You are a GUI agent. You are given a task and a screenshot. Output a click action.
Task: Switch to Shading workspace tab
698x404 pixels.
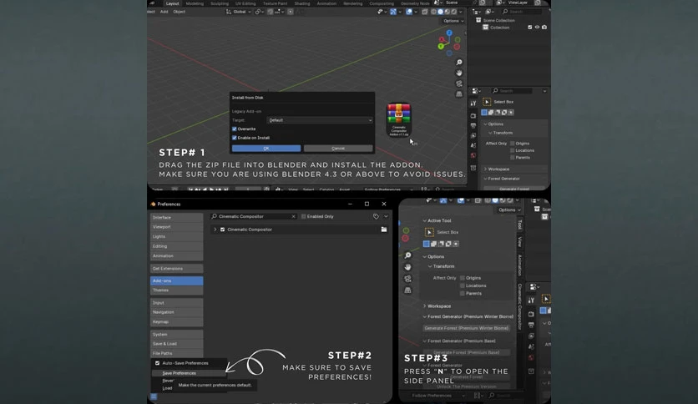[301, 3]
